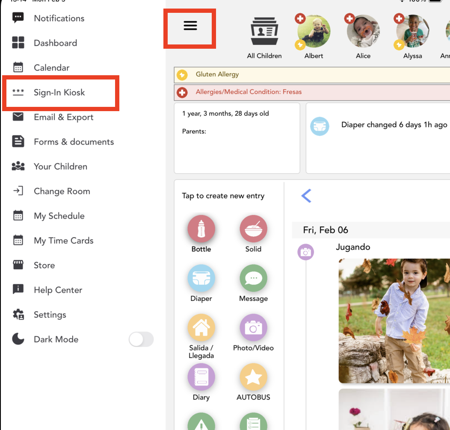This screenshot has height=430, width=450.
Task: Click the Change Room arrow icon
Action: (18, 191)
